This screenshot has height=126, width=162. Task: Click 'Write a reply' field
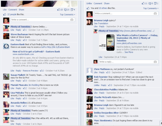click(x=128, y=62)
